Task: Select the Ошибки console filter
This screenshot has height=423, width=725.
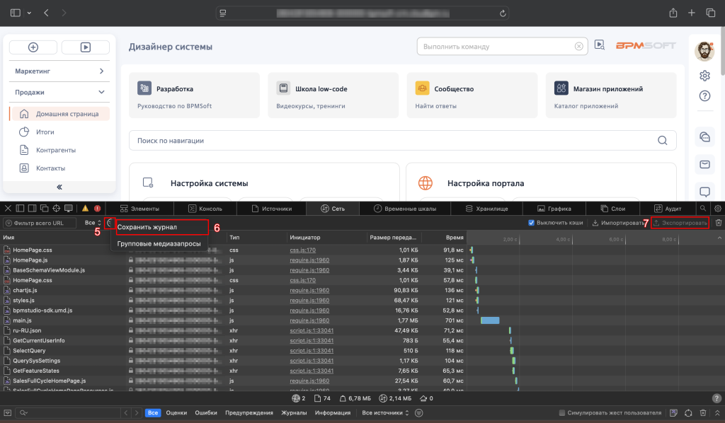Action: (x=206, y=413)
